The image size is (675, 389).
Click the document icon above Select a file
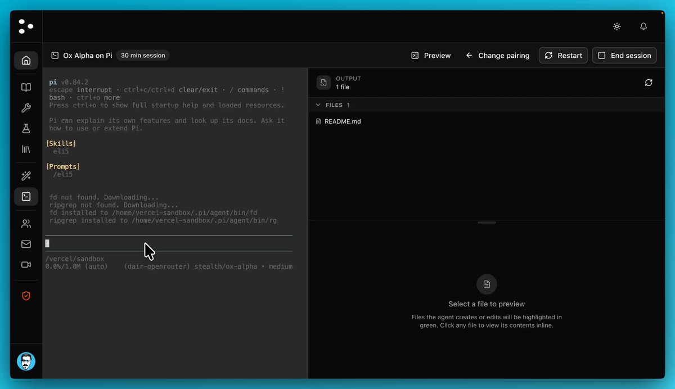click(x=487, y=284)
